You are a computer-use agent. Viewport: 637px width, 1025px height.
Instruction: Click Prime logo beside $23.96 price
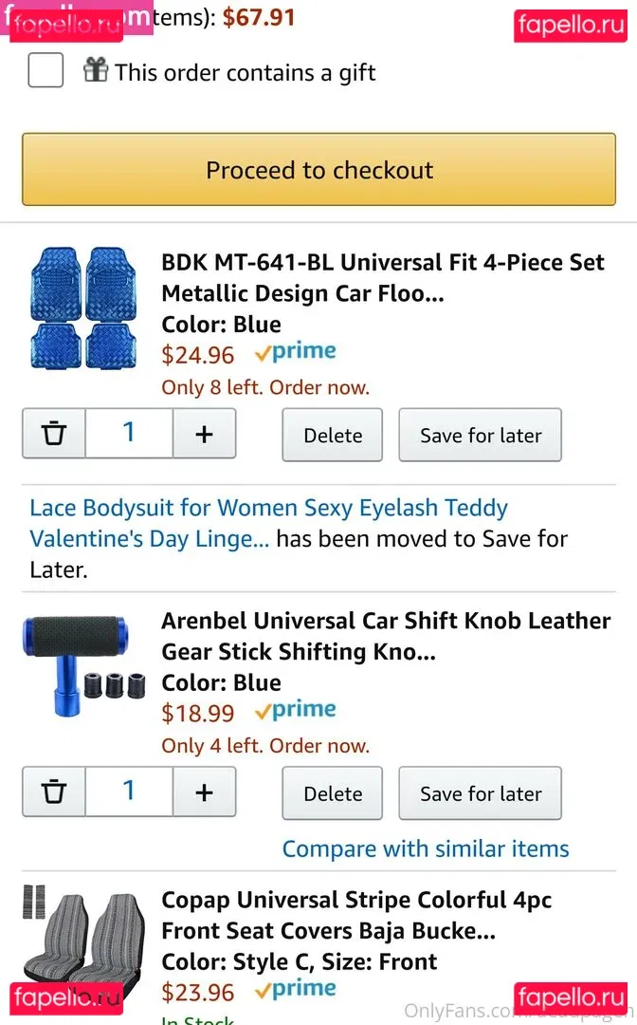tap(295, 990)
